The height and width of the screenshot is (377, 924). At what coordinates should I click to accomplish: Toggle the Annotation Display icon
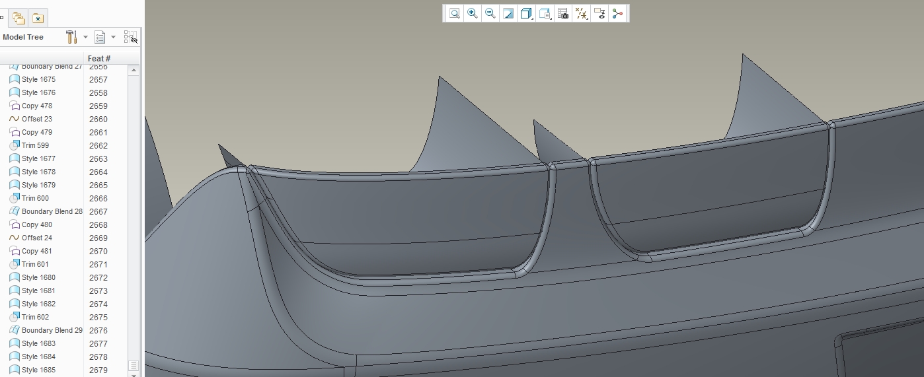(x=599, y=13)
